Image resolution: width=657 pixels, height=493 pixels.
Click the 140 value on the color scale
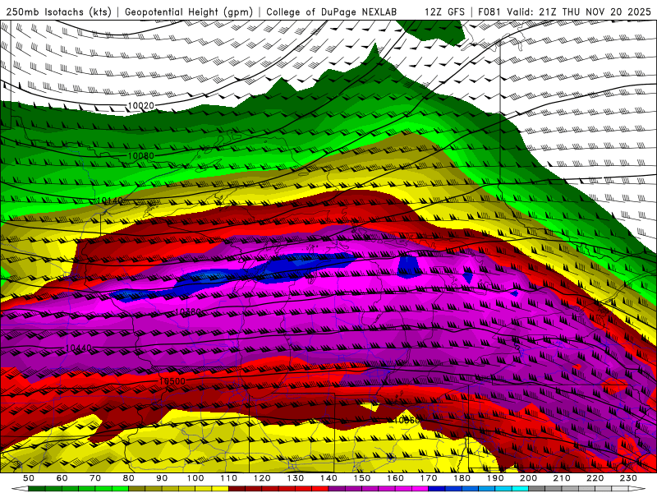pyautogui.click(x=328, y=478)
